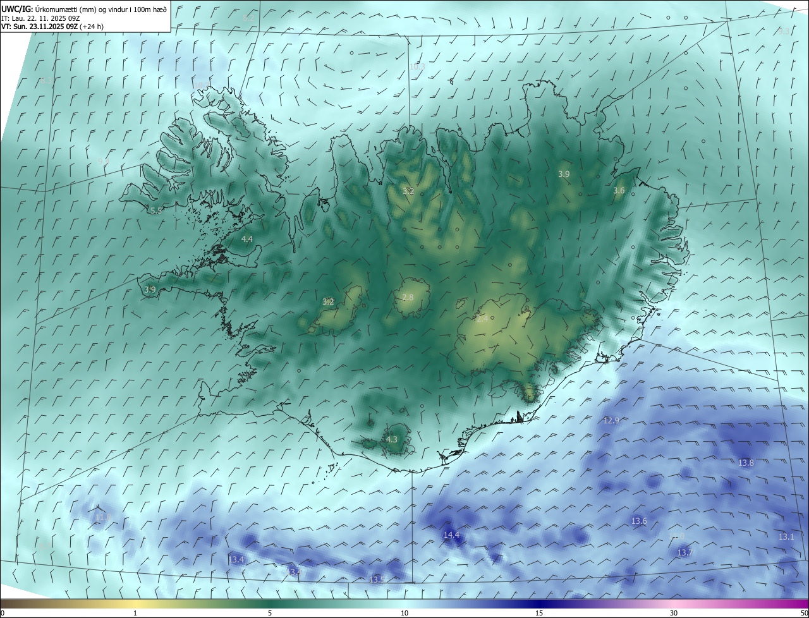Image resolution: width=809 pixels, height=618 pixels.
Task: Click the title text 'Úrkomumætti (mm) og vindur í 100m hæð'
Action: tap(101, 9)
